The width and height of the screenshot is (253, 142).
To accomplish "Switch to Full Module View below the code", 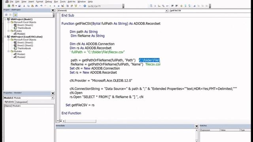I will tap(61, 121).
